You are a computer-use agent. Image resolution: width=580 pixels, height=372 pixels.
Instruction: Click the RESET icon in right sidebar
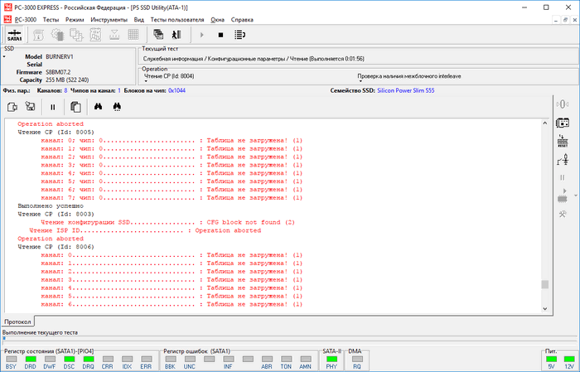pyautogui.click(x=562, y=140)
